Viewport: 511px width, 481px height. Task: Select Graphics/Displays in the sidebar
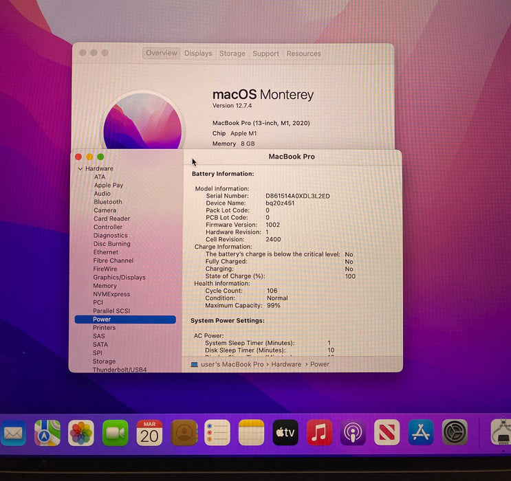pyautogui.click(x=119, y=278)
